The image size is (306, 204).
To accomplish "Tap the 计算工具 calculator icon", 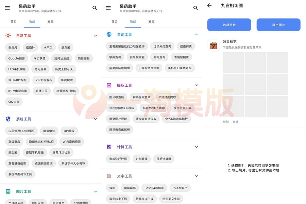I will (109, 147).
